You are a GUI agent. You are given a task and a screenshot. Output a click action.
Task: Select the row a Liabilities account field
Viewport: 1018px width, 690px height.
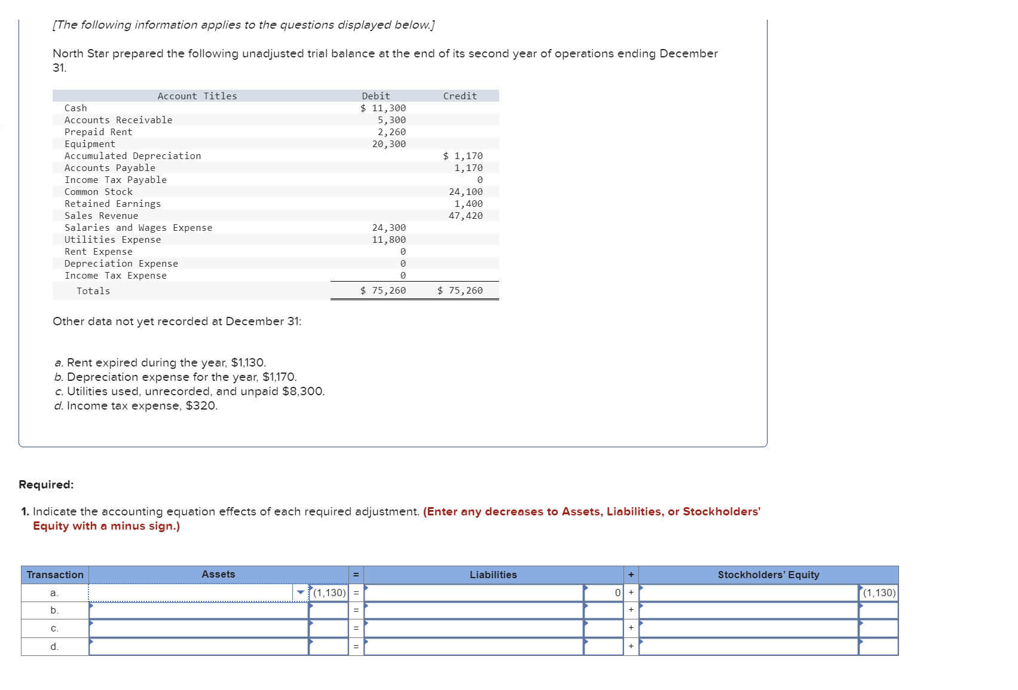pos(473,593)
